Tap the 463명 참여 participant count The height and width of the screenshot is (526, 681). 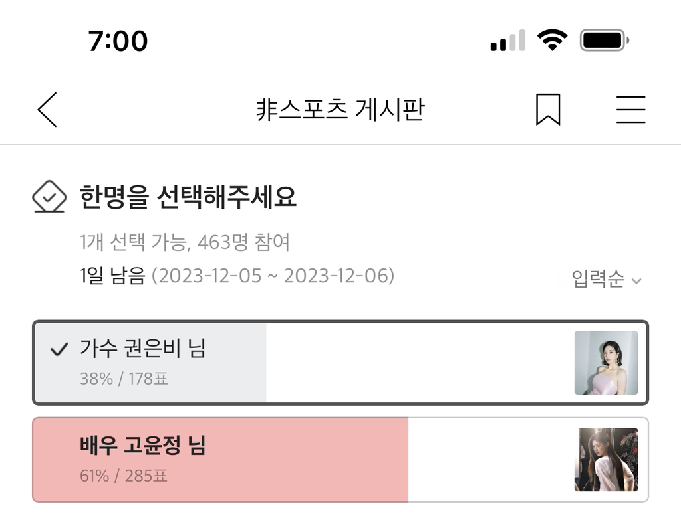[x=243, y=242]
